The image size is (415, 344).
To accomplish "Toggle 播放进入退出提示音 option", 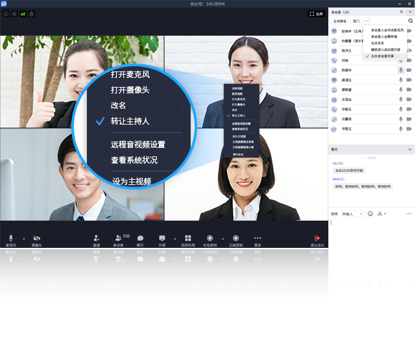I will 385,49.
